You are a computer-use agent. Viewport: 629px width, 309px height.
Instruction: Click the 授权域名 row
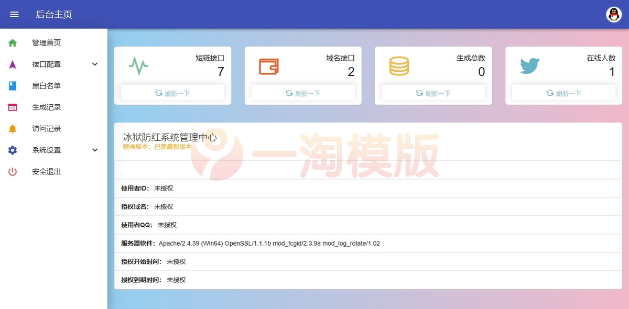[x=368, y=206]
